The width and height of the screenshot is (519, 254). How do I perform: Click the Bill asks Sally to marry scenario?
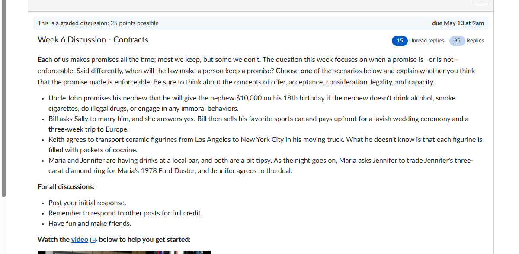(x=258, y=124)
